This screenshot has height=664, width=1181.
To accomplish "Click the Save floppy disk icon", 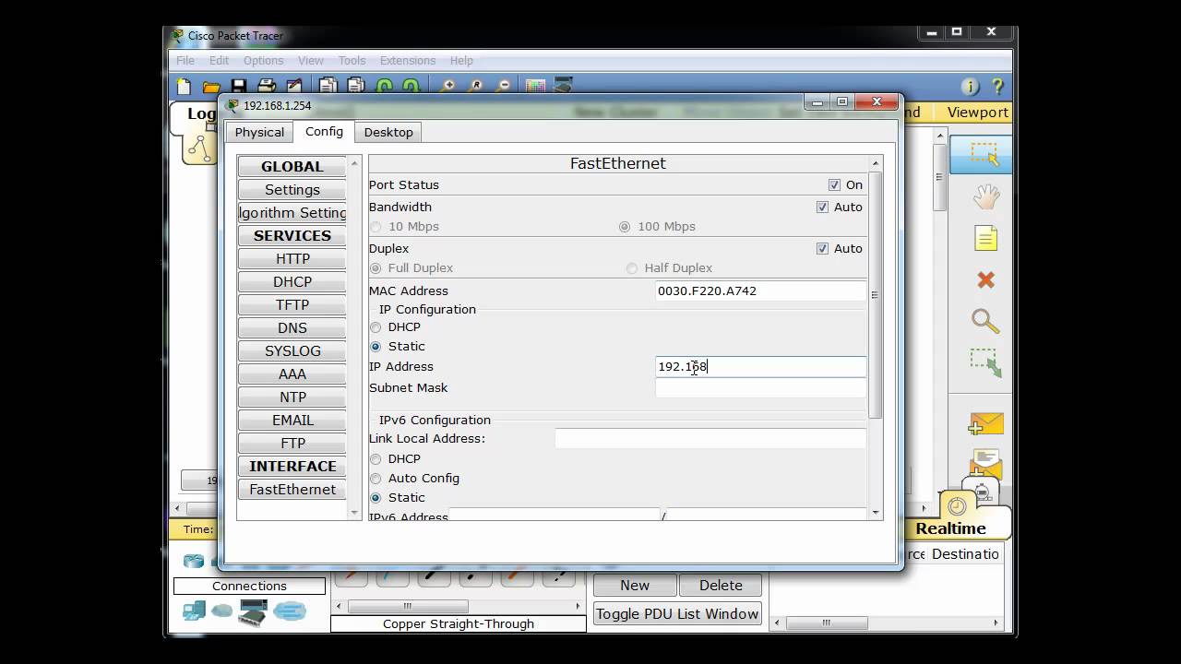I will pos(238,87).
